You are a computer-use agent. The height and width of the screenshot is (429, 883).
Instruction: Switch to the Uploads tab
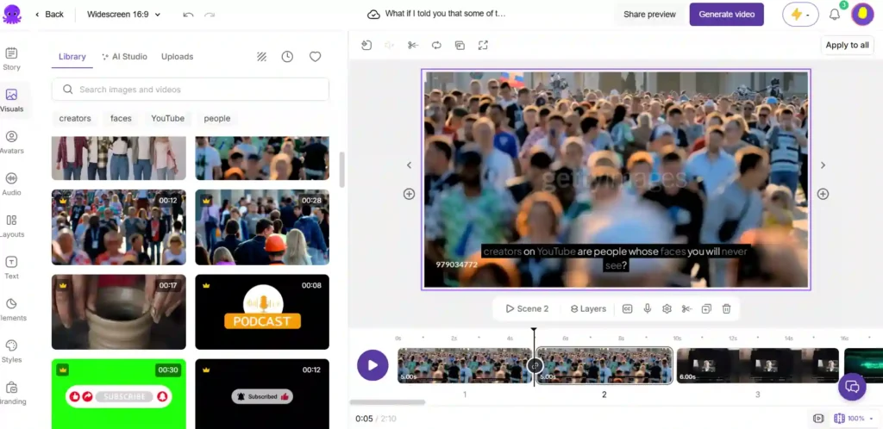tap(178, 57)
